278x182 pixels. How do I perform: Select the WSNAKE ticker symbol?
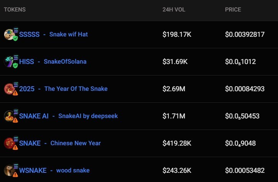point(33,171)
